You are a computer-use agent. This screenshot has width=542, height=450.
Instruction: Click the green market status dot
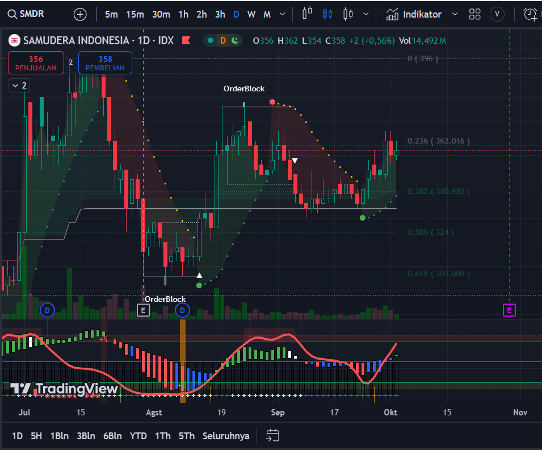[x=210, y=40]
